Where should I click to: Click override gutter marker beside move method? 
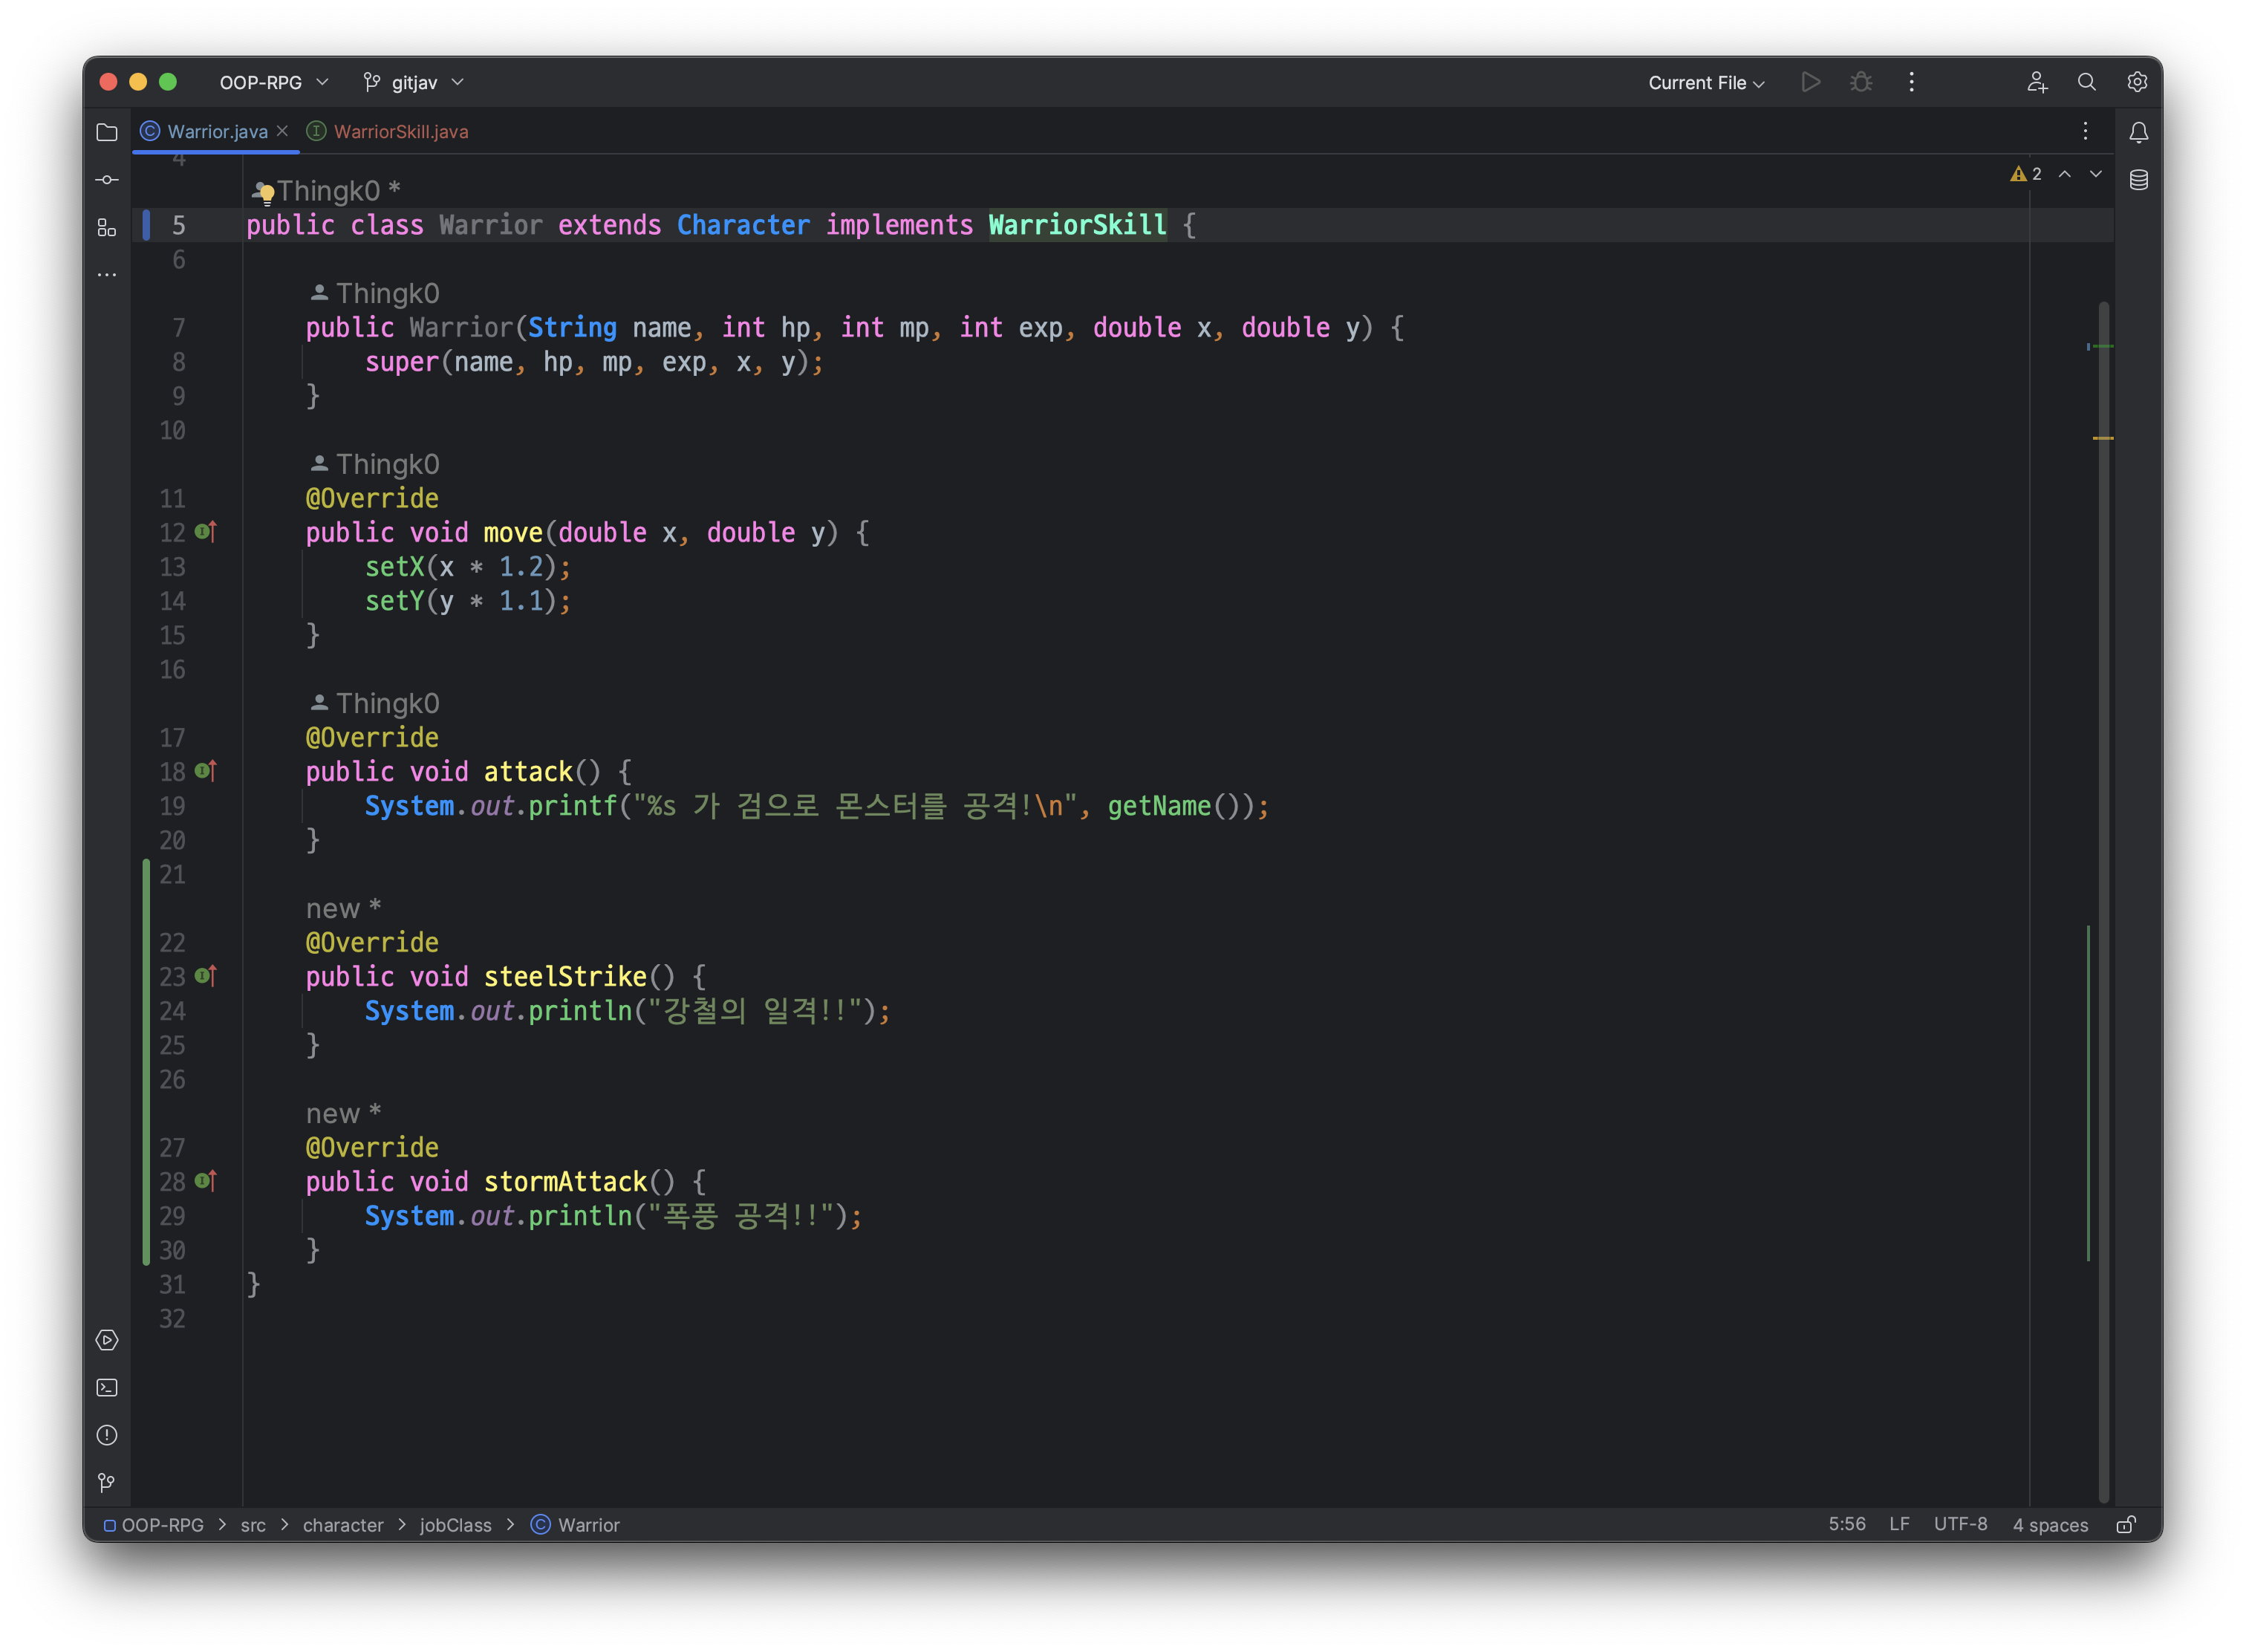click(x=206, y=532)
